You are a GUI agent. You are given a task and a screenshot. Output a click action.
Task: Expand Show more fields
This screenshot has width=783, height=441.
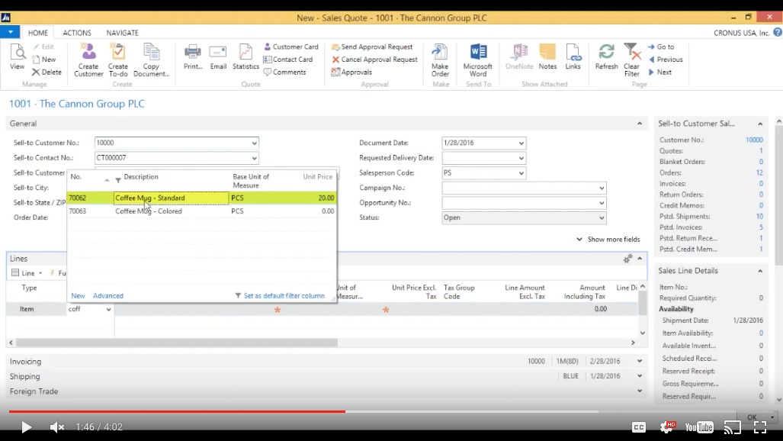pyautogui.click(x=608, y=240)
